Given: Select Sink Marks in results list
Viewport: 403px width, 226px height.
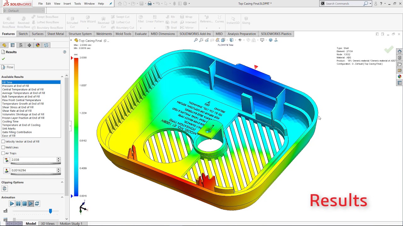Looking at the screenshot, I should pyautogui.click(x=9, y=129).
